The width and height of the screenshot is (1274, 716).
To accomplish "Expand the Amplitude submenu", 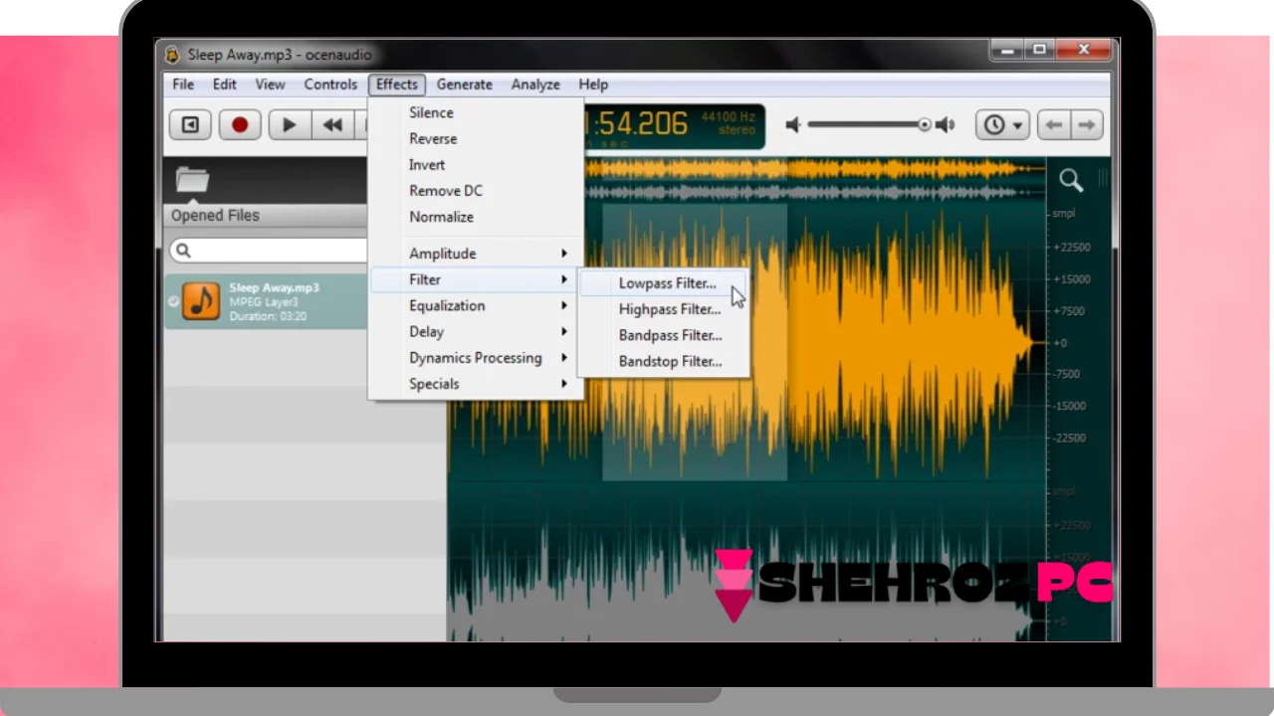I will [x=476, y=254].
